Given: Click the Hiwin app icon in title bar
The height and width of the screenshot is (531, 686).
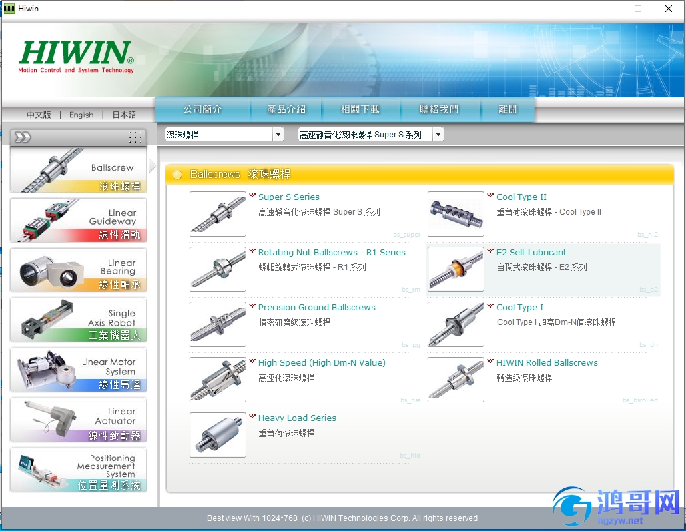Looking at the screenshot, I should point(9,8).
